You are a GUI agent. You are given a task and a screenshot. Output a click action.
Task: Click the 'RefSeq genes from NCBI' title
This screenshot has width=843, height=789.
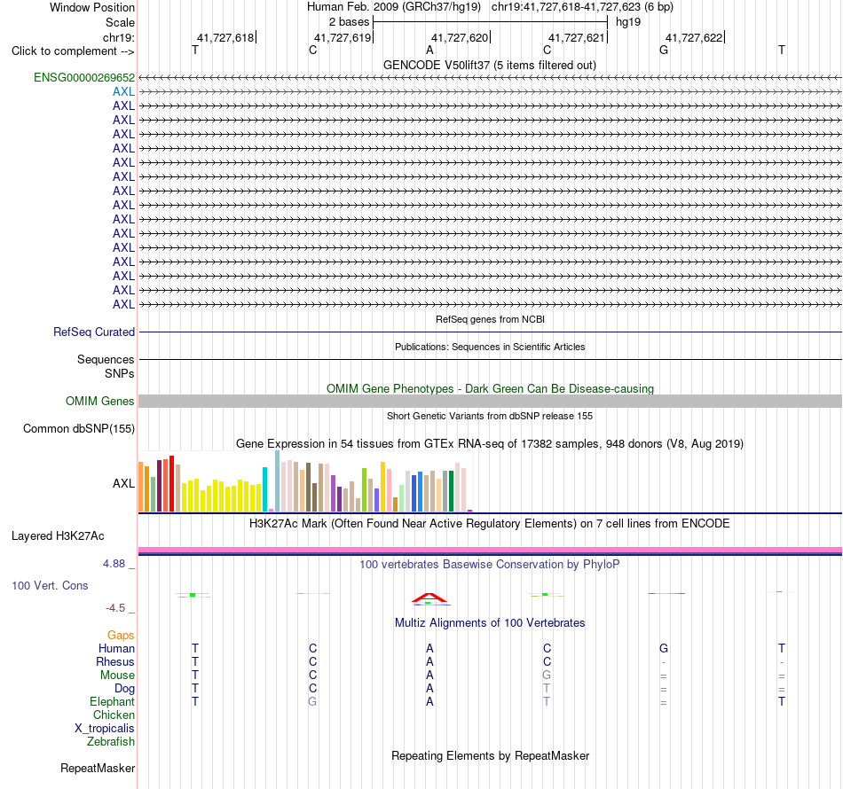(490, 319)
